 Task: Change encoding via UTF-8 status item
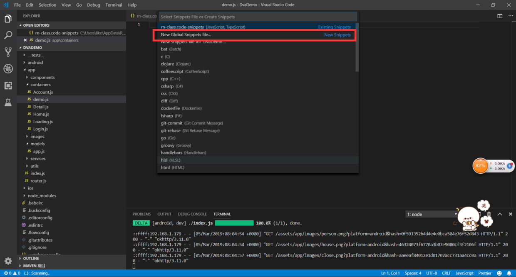coord(432,273)
